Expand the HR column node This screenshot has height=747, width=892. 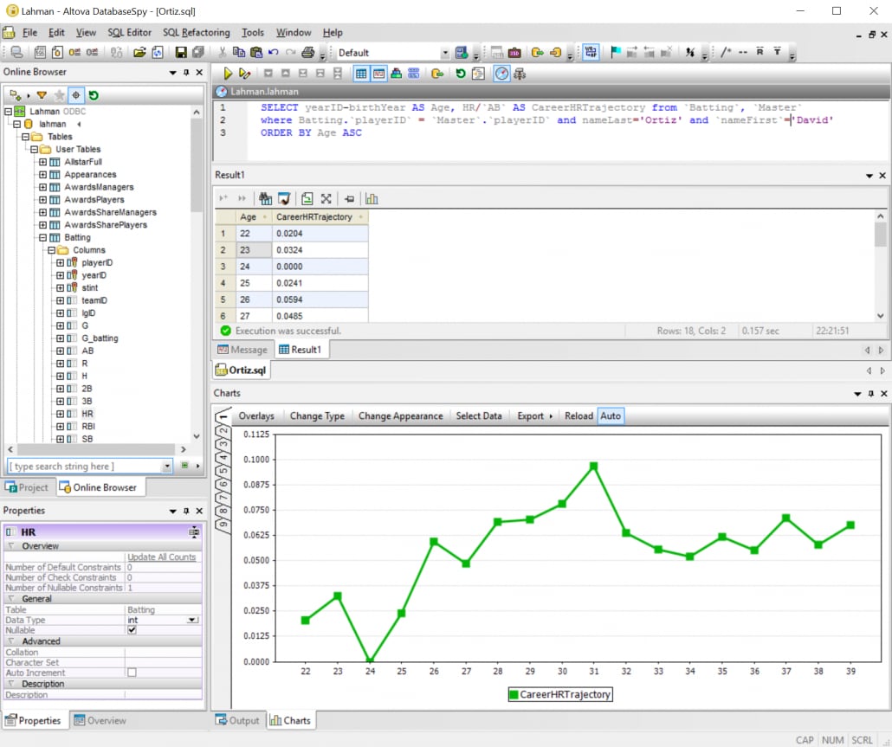(x=60, y=414)
